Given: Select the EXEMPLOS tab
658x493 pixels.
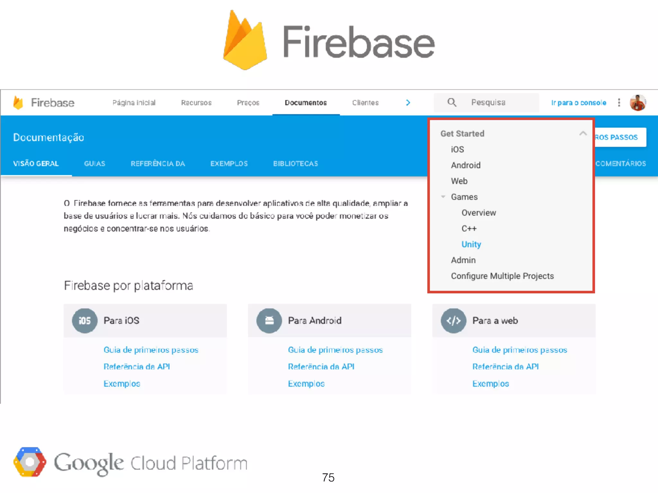Looking at the screenshot, I should (229, 164).
